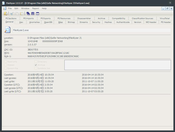The width and height of the screenshot is (175, 132).
Task: Switch to the PE Exports tab
Action: click(45, 18)
